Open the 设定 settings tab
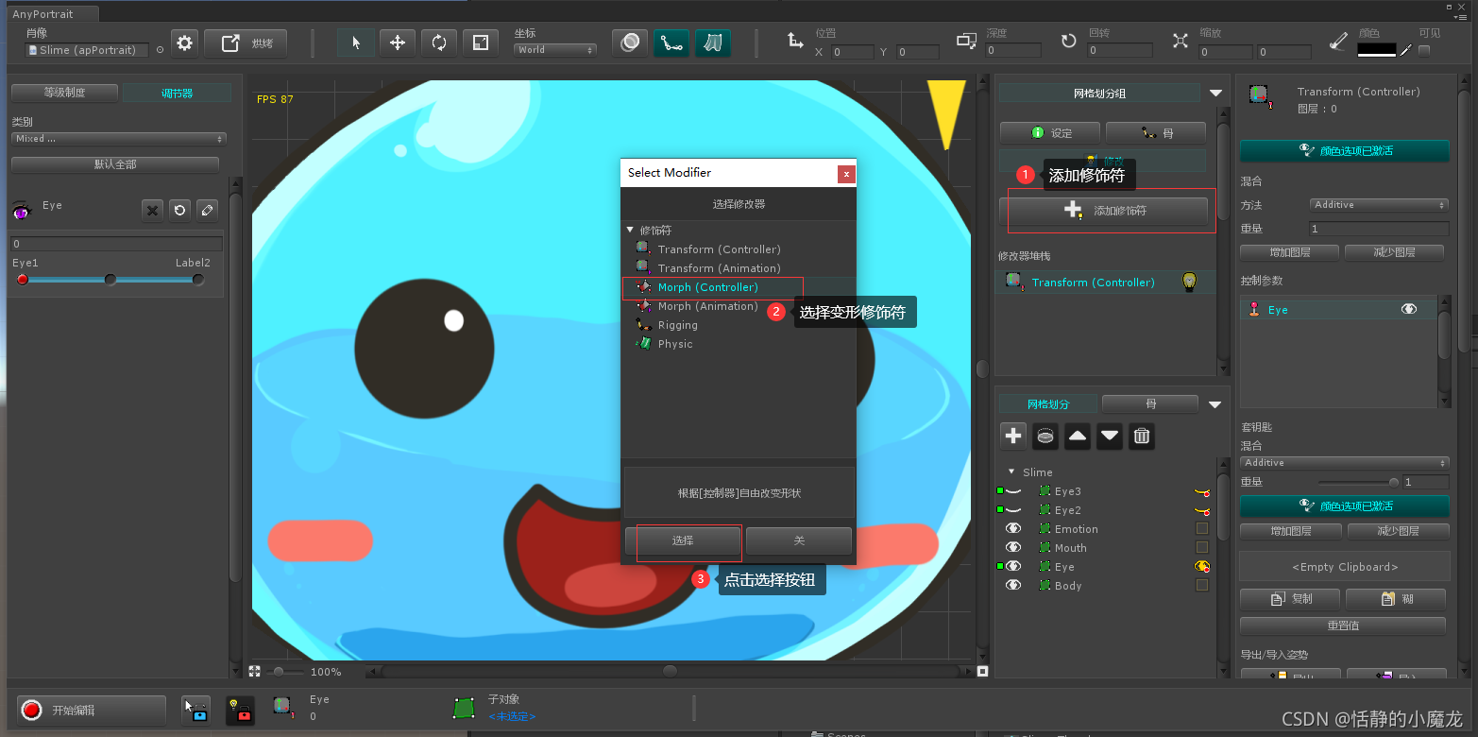 click(1050, 133)
